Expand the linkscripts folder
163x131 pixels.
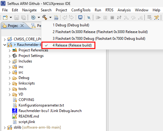(9, 84)
